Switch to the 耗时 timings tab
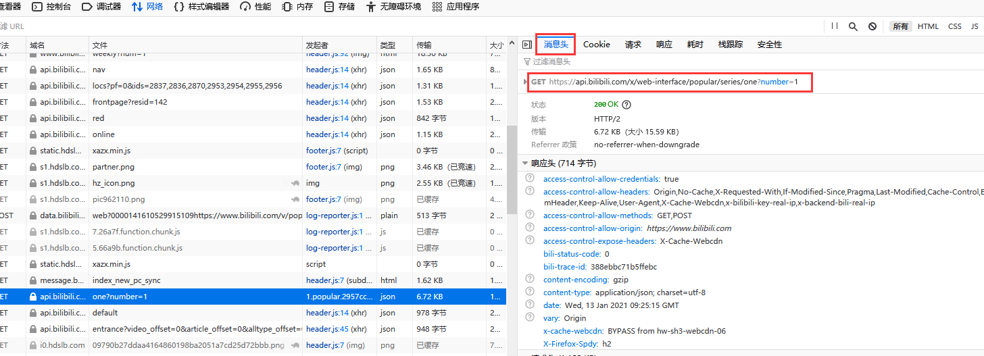The width and height of the screenshot is (984, 356). point(695,45)
